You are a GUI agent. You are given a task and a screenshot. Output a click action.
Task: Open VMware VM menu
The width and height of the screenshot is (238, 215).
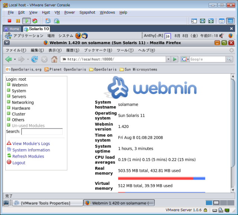[x=57, y=12]
